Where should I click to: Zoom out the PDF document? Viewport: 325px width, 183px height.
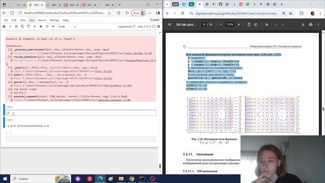click(x=221, y=24)
